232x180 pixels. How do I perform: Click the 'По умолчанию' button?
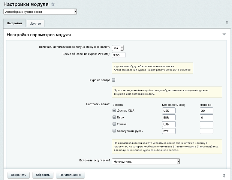70,175
